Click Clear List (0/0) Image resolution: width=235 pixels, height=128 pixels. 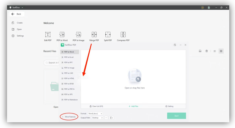96,106
